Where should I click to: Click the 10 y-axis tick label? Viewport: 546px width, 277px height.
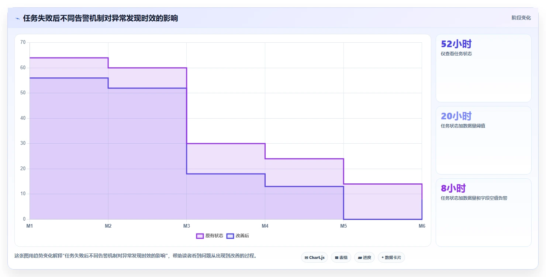(23, 194)
